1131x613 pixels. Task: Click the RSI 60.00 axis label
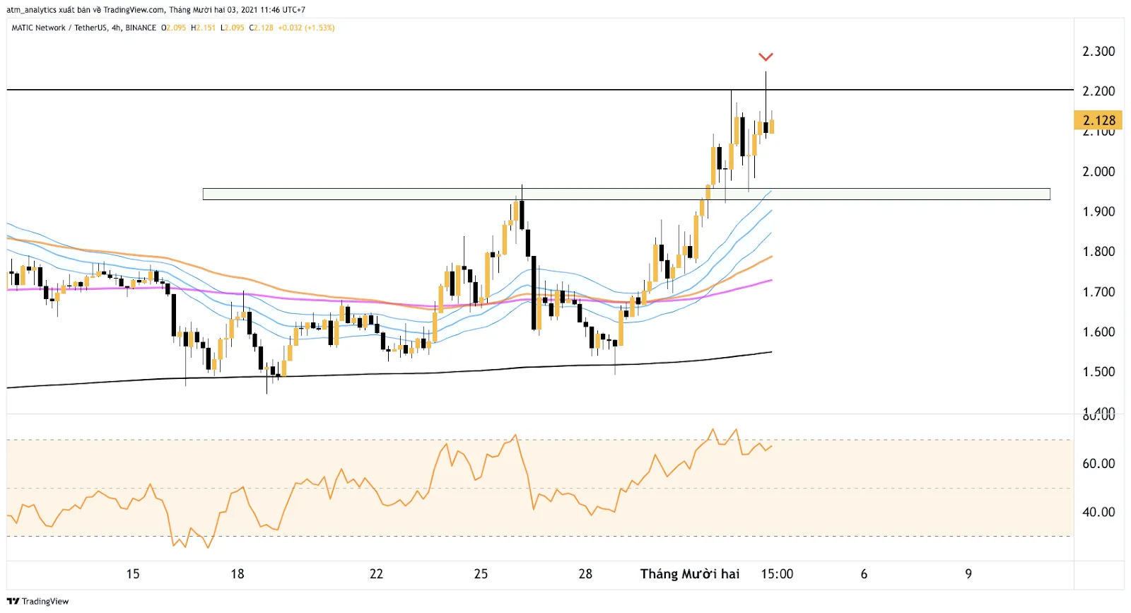[x=1098, y=464]
